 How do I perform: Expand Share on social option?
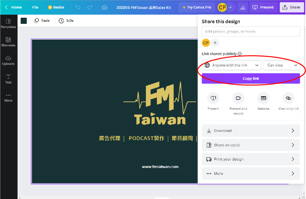point(251,145)
